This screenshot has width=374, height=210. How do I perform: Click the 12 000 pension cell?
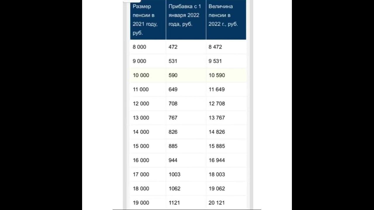[x=141, y=104]
